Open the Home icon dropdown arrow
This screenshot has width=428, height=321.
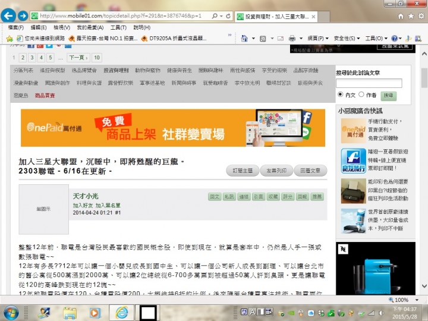click(x=253, y=39)
